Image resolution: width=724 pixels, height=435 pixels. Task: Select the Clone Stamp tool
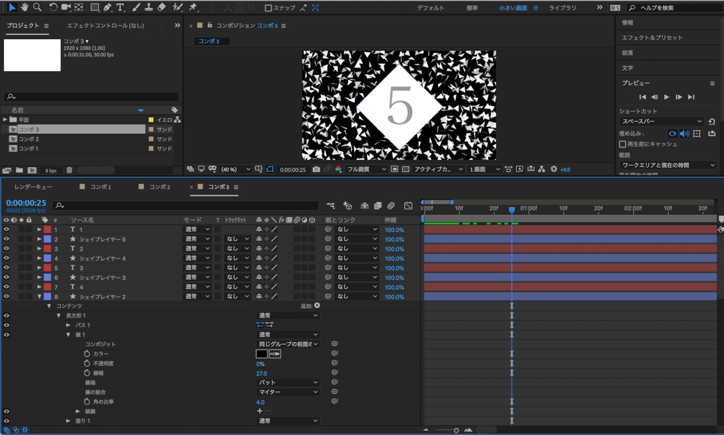click(148, 7)
